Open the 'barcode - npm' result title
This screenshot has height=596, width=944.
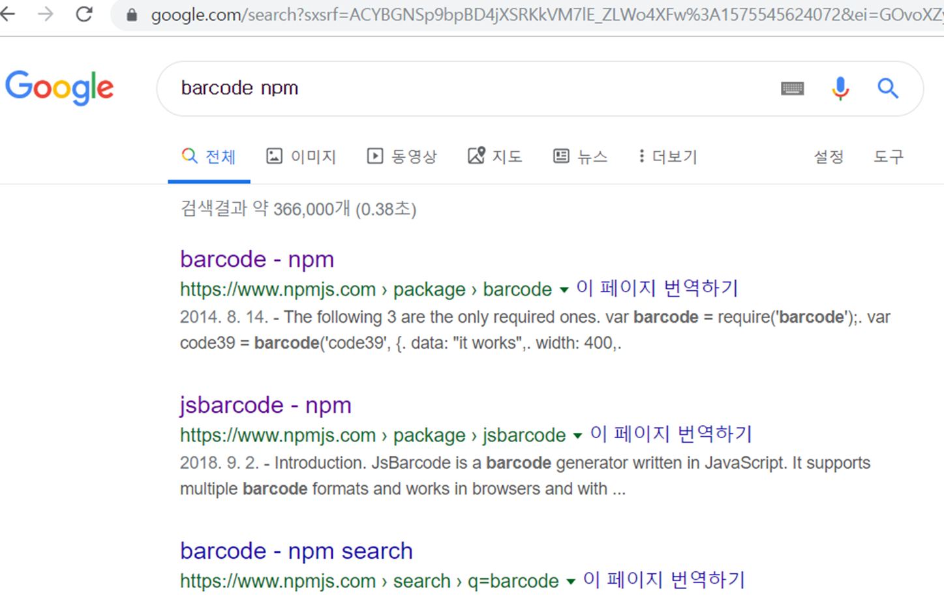click(x=257, y=260)
